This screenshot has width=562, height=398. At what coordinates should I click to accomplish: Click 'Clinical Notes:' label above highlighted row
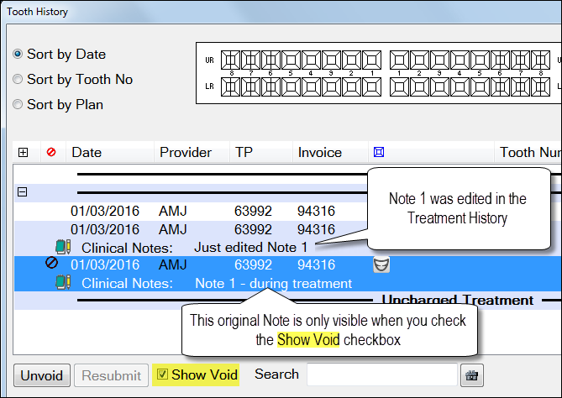(x=127, y=248)
